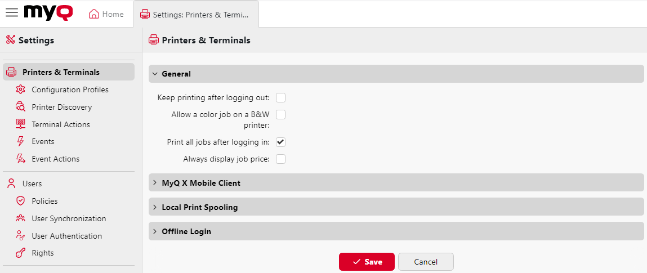The width and height of the screenshot is (647, 273).
Task: Open the hamburger main menu
Action: click(11, 13)
